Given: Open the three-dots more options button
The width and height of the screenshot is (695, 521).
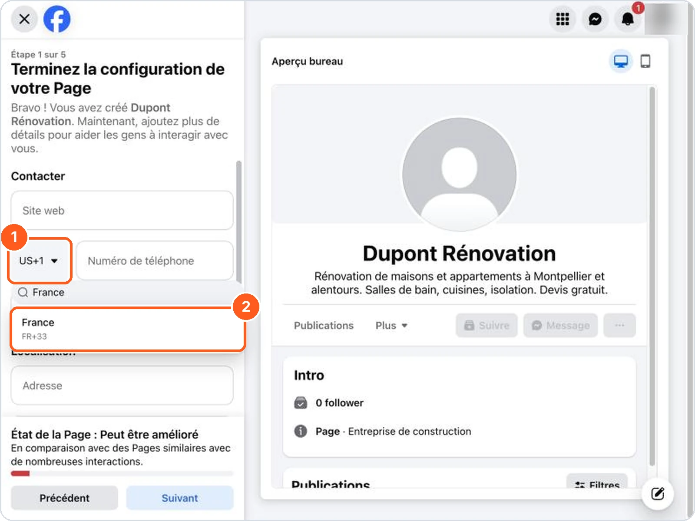Looking at the screenshot, I should pos(619,325).
